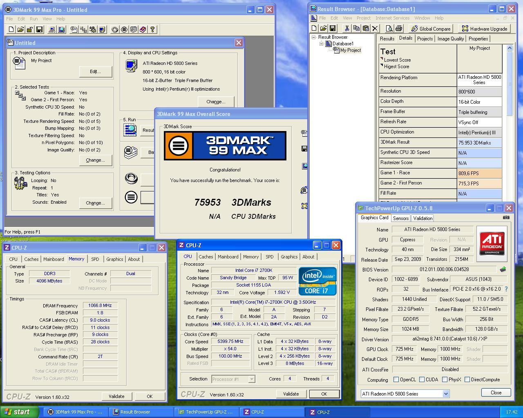
Task: Click the torus demo icon in 3DMark toolbar
Action: 115,29
